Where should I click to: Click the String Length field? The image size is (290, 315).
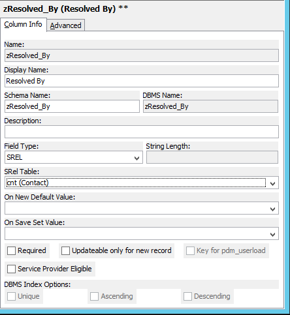(212, 157)
